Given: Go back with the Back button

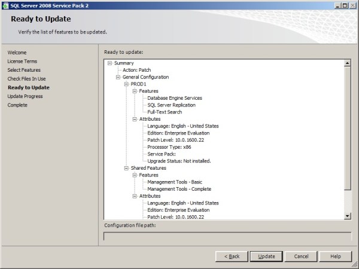Looking at the screenshot, I should click(232, 256).
